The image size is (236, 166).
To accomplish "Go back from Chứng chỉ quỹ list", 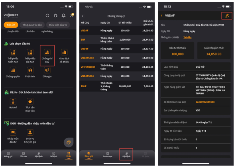I will [83, 16].
